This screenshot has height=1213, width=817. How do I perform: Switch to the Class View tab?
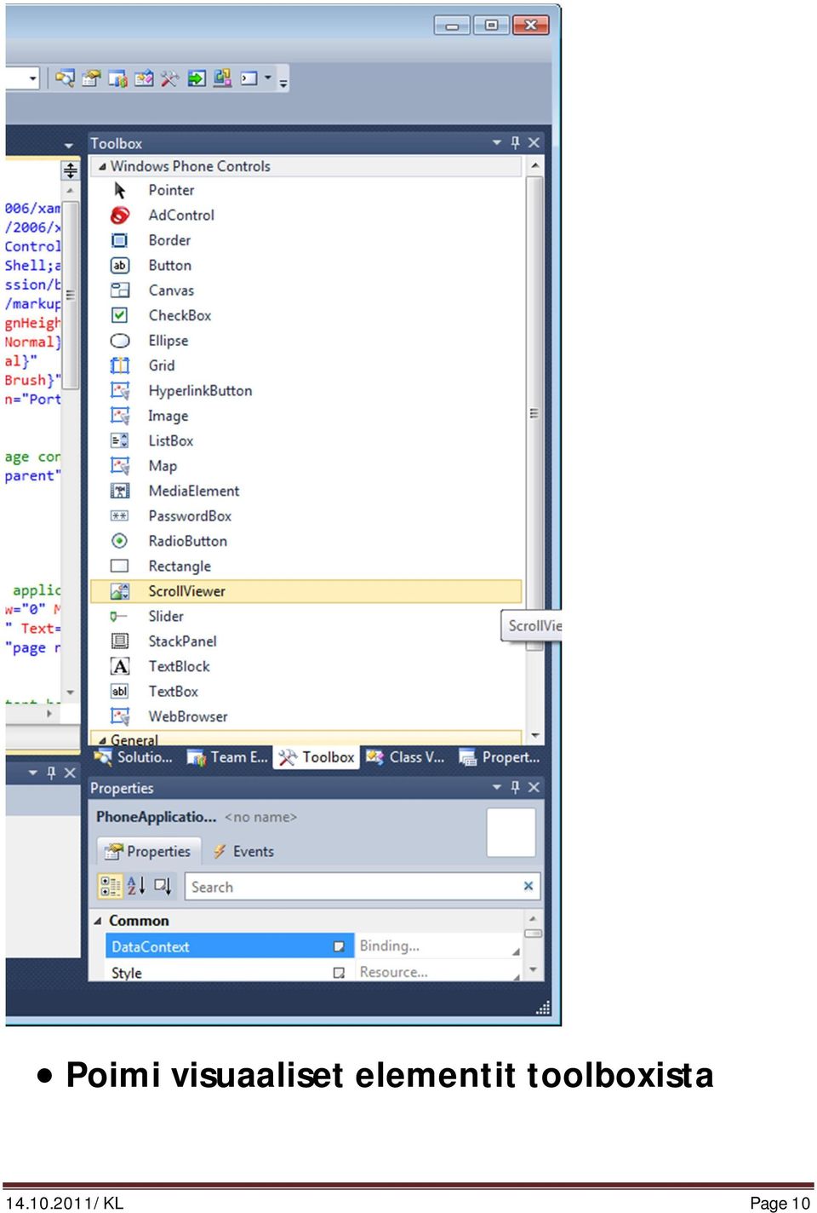[406, 756]
